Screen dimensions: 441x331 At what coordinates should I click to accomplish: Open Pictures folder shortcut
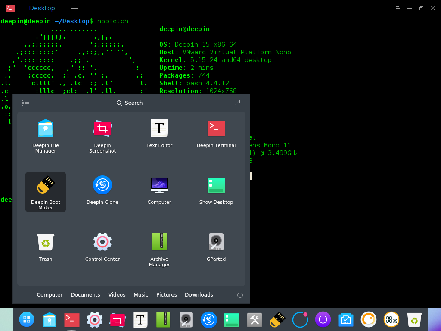click(167, 295)
